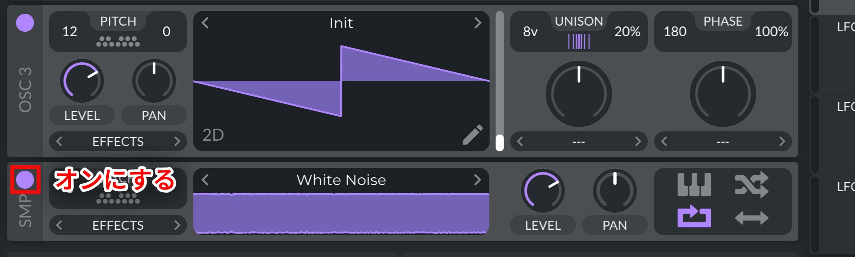Open the White Noise sample name
Image resolution: width=855 pixels, height=257 pixels.
click(341, 180)
